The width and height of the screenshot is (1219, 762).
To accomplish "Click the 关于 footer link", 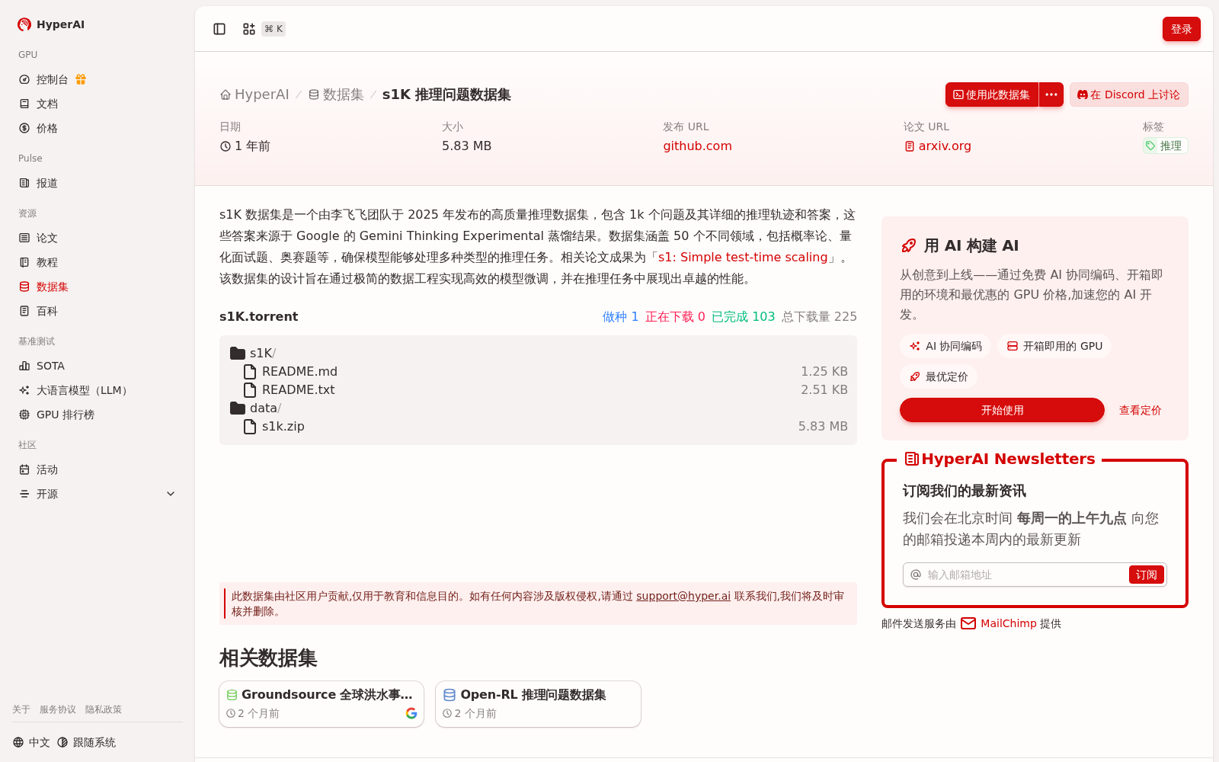I will pyautogui.click(x=21, y=709).
